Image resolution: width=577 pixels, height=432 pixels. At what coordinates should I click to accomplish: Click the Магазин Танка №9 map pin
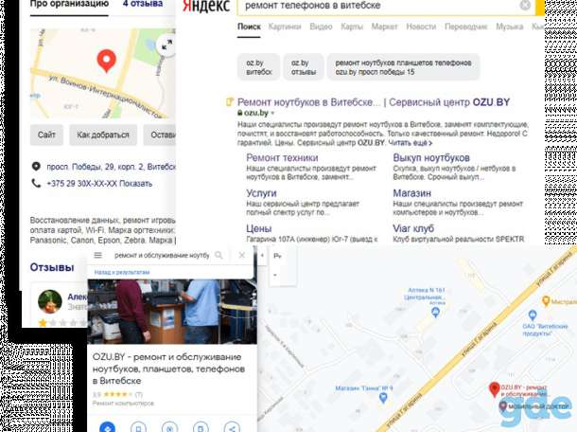click(x=383, y=397)
